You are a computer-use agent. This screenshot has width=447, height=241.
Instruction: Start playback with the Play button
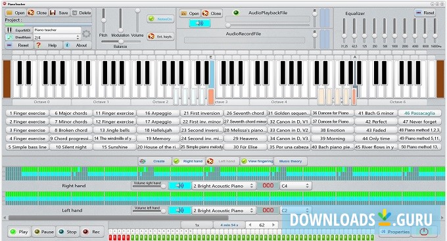19,232
